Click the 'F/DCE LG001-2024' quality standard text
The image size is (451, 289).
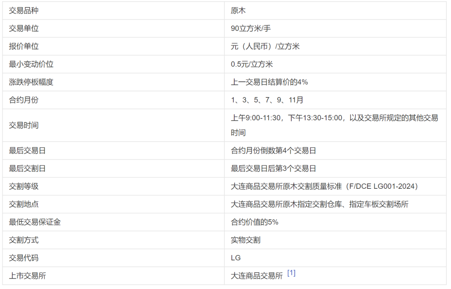click(x=381, y=186)
